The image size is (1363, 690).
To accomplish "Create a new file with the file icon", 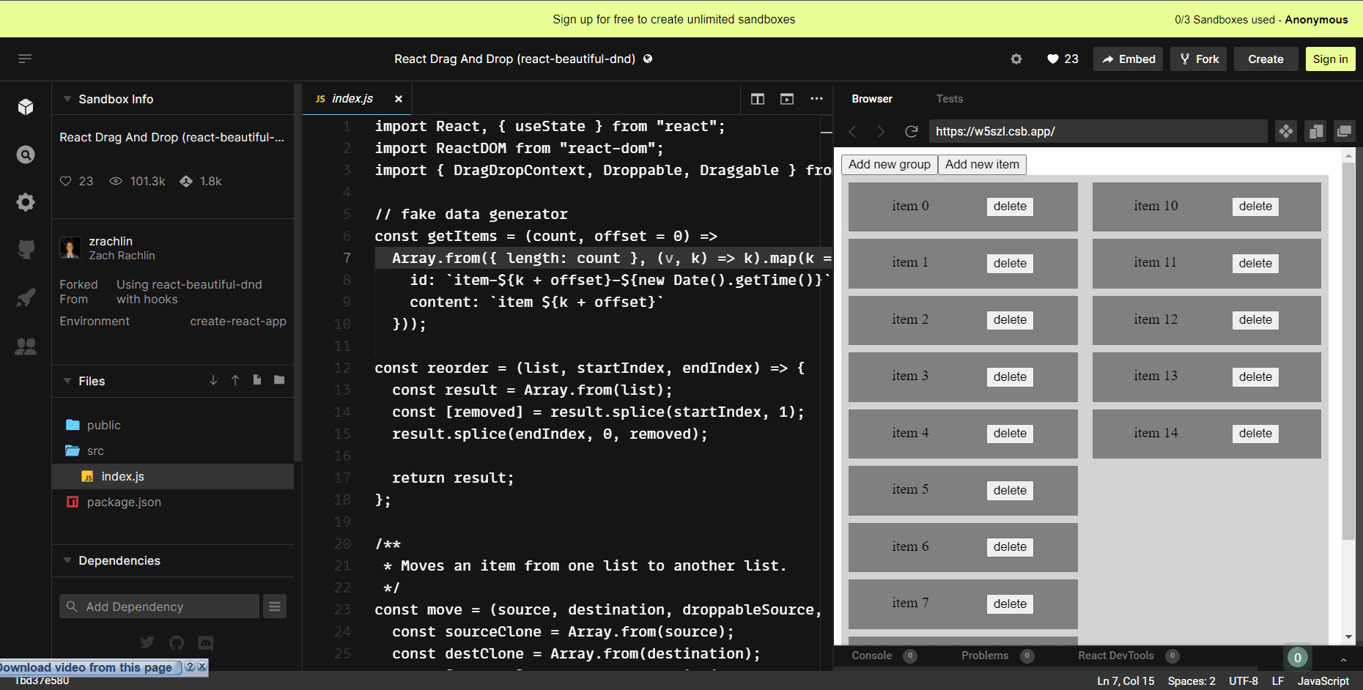I will 257,379.
